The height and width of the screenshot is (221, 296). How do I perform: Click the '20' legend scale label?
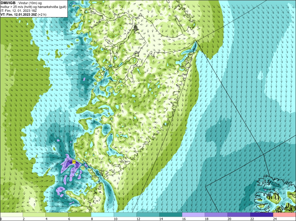click(229, 219)
